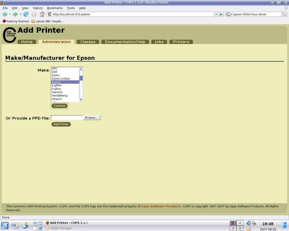
Task: Open the system computer icon in taskbar
Action: click(x=15, y=225)
